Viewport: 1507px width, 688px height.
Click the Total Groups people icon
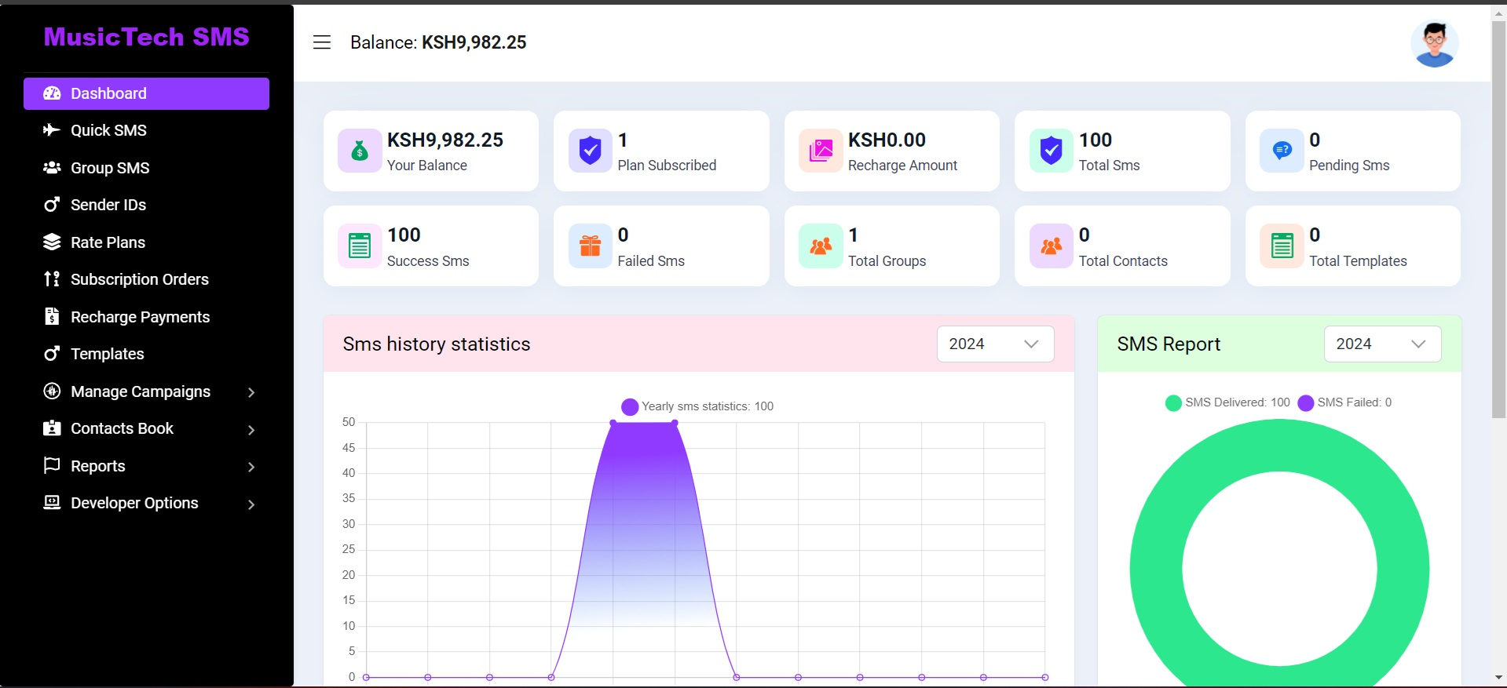pyautogui.click(x=821, y=246)
